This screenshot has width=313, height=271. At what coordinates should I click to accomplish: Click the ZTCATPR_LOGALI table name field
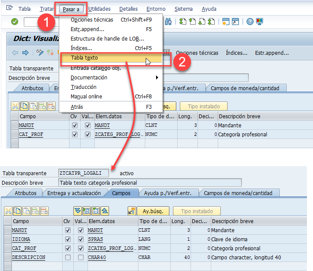(84, 173)
